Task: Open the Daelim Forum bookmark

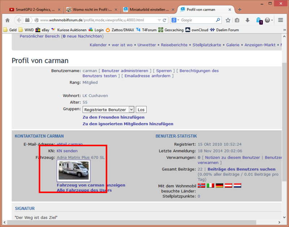Action: pos(224,30)
